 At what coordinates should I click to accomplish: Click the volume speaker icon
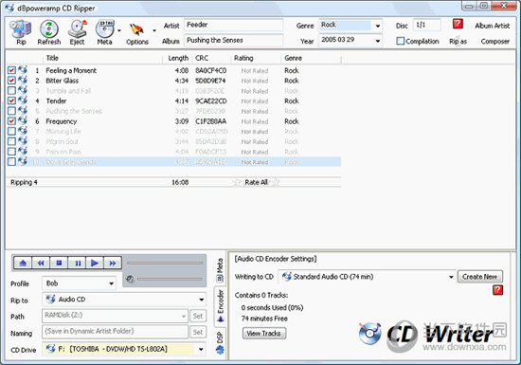coord(130,279)
